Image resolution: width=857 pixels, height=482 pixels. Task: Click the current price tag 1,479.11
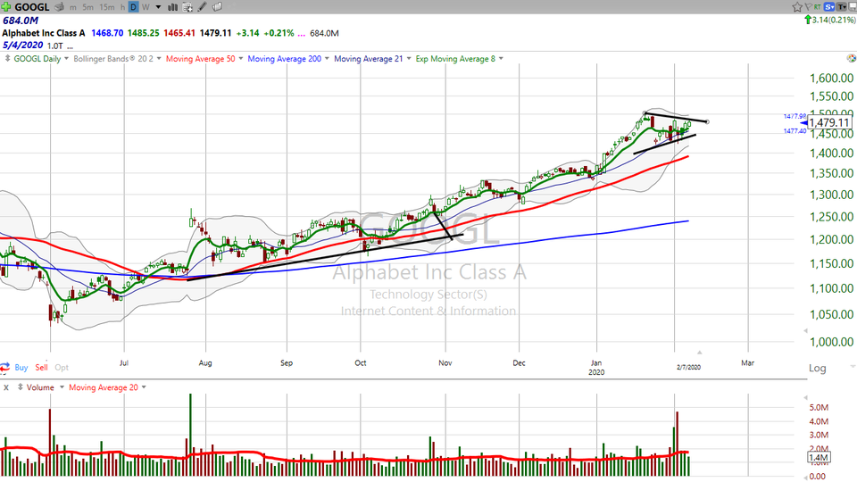[829, 123]
